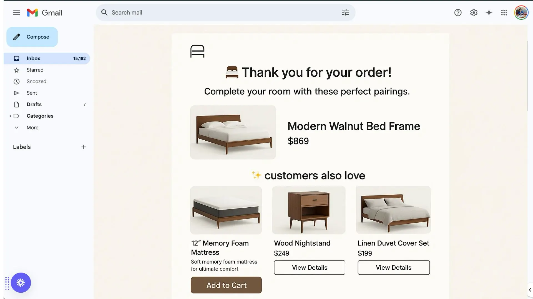Click the Compose button
This screenshot has width=533, height=299.
point(32,37)
